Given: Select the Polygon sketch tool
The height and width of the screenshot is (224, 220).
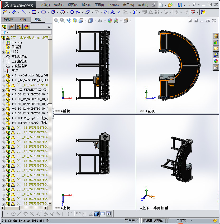Looking at the screenshot, I should 72,12.
